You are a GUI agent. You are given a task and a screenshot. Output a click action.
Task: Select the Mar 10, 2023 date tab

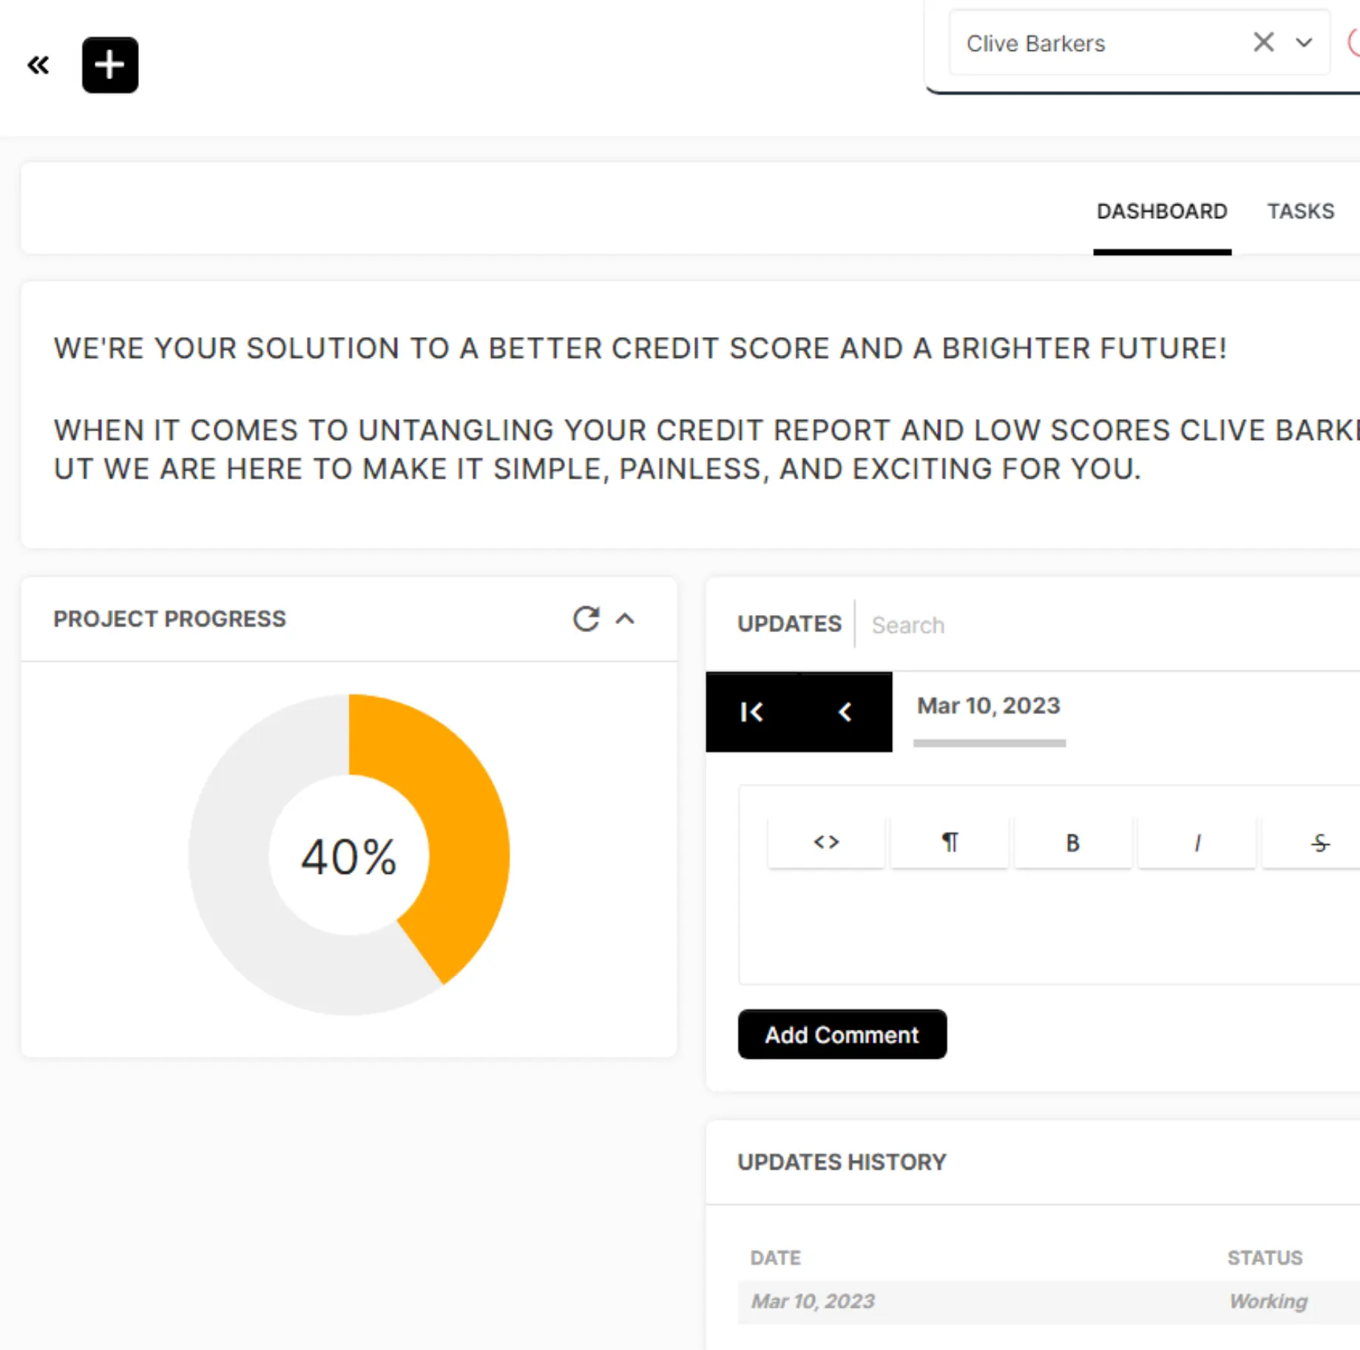tap(989, 707)
